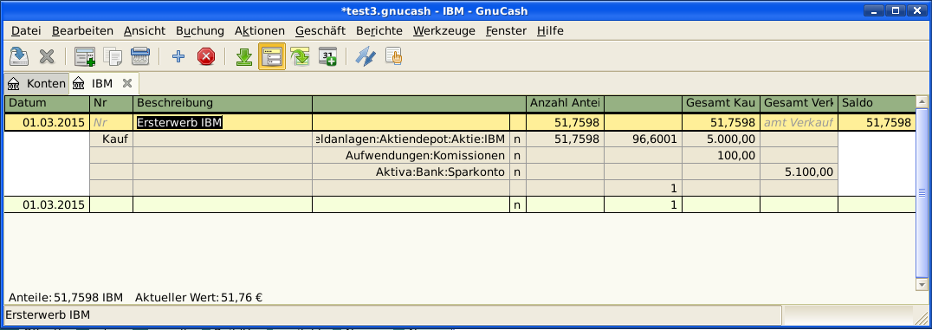Image resolution: width=932 pixels, height=330 pixels.
Task: Click the 100,00 commission amount cell
Action: [721, 156]
